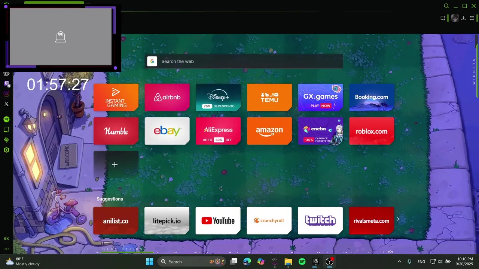This screenshot has width=479, height=269.
Task: Open Spotify from the taskbar
Action: [x=302, y=262]
